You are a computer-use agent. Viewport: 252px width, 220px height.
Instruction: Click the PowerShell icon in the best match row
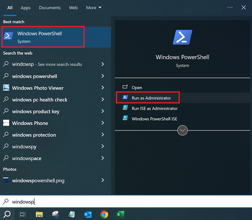[8, 36]
